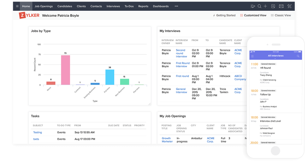
Task: Open the mail envelope icon
Action: tap(281, 6)
